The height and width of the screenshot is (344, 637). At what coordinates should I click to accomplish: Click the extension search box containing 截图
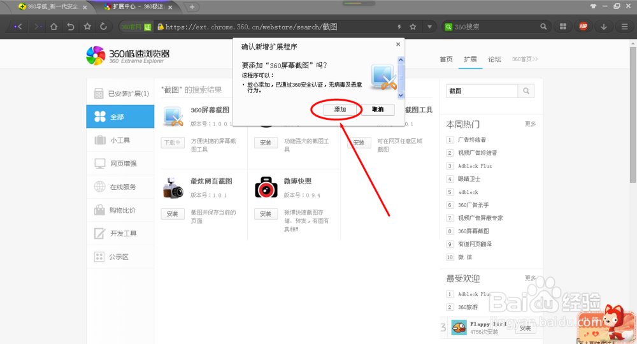click(x=482, y=91)
